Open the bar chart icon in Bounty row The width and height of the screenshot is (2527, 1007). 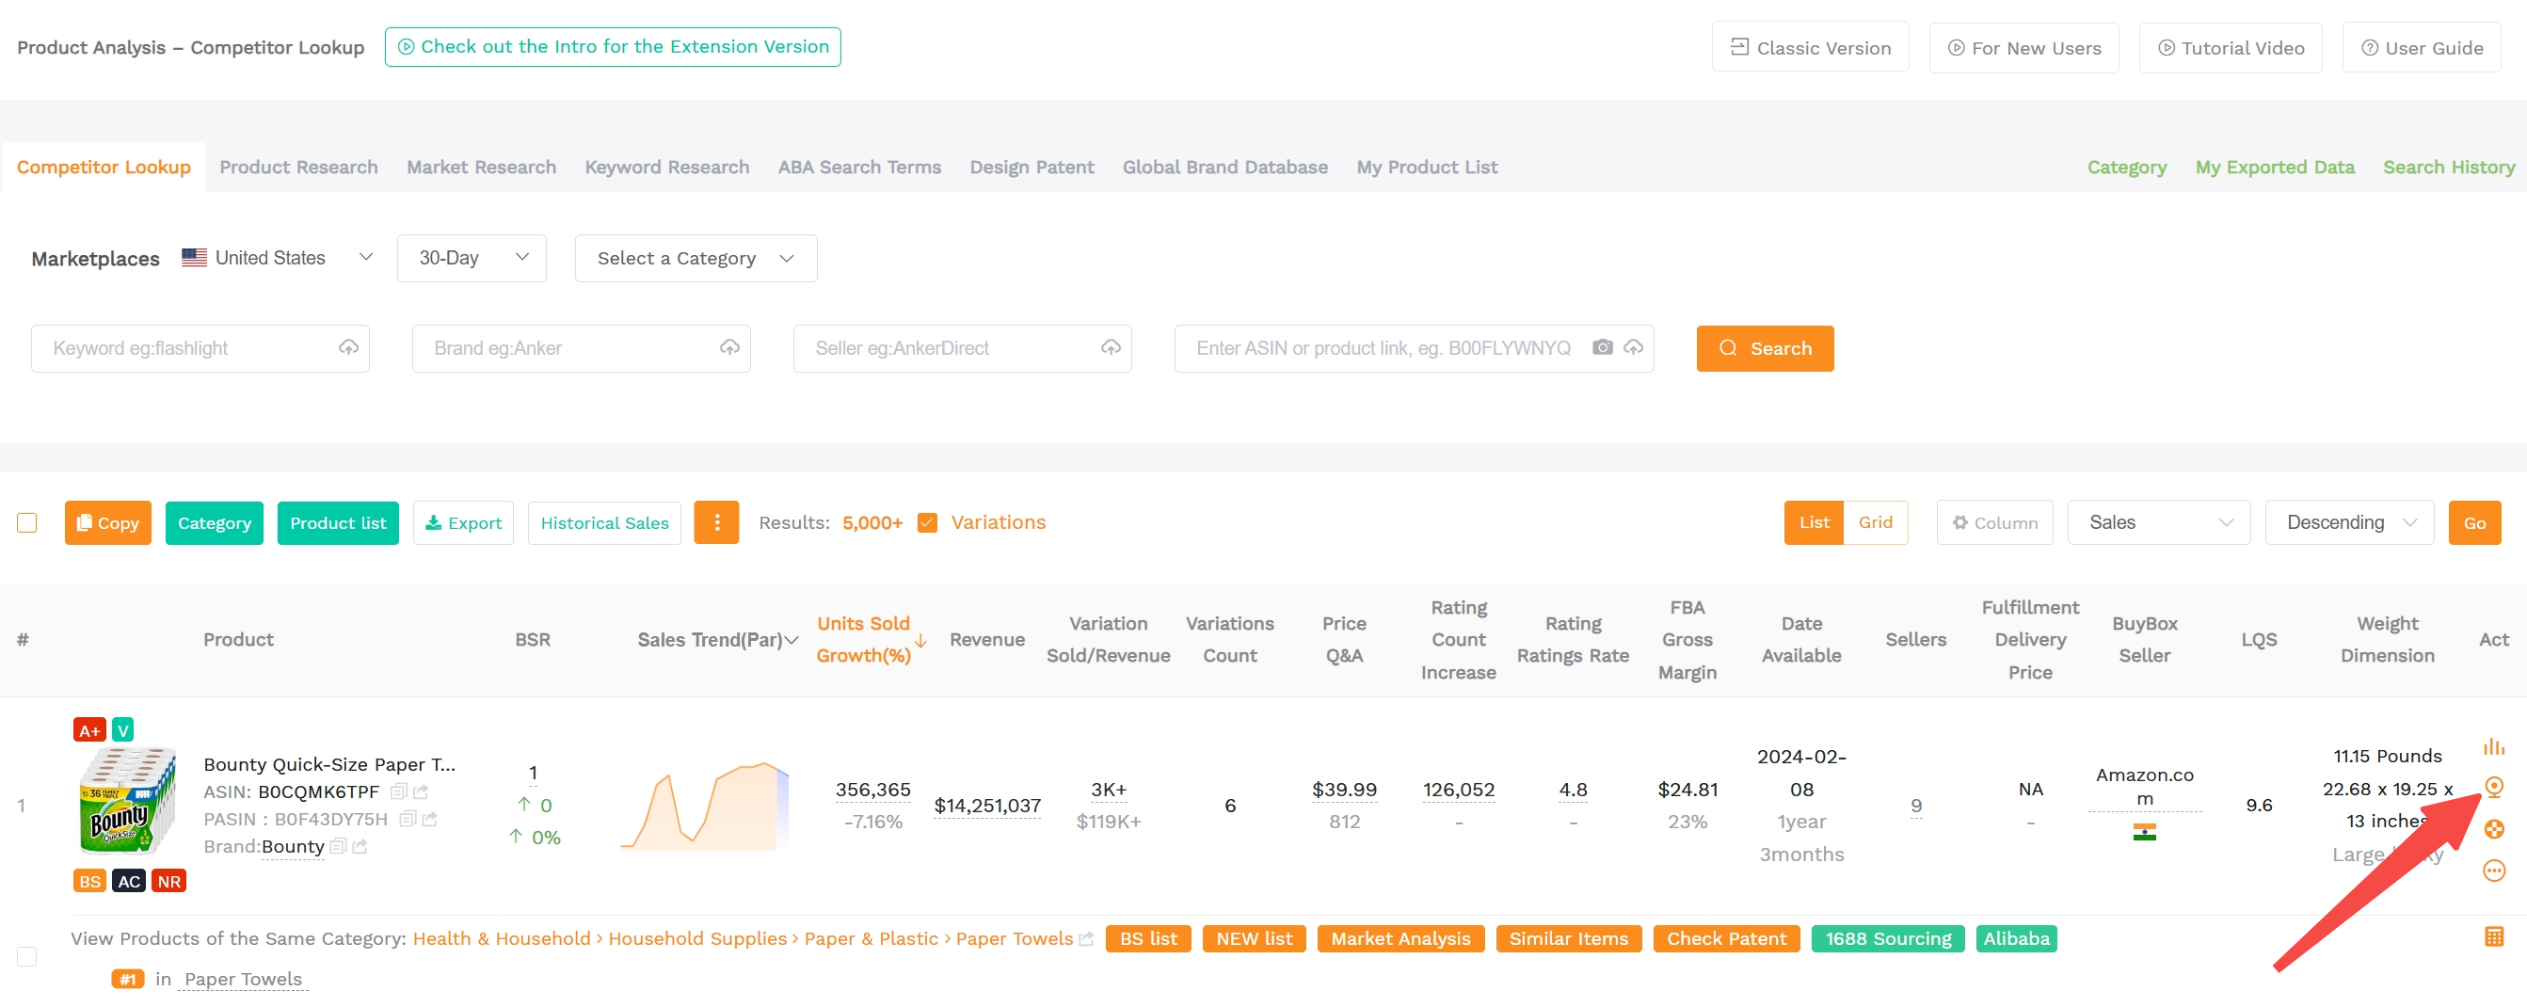click(2494, 746)
